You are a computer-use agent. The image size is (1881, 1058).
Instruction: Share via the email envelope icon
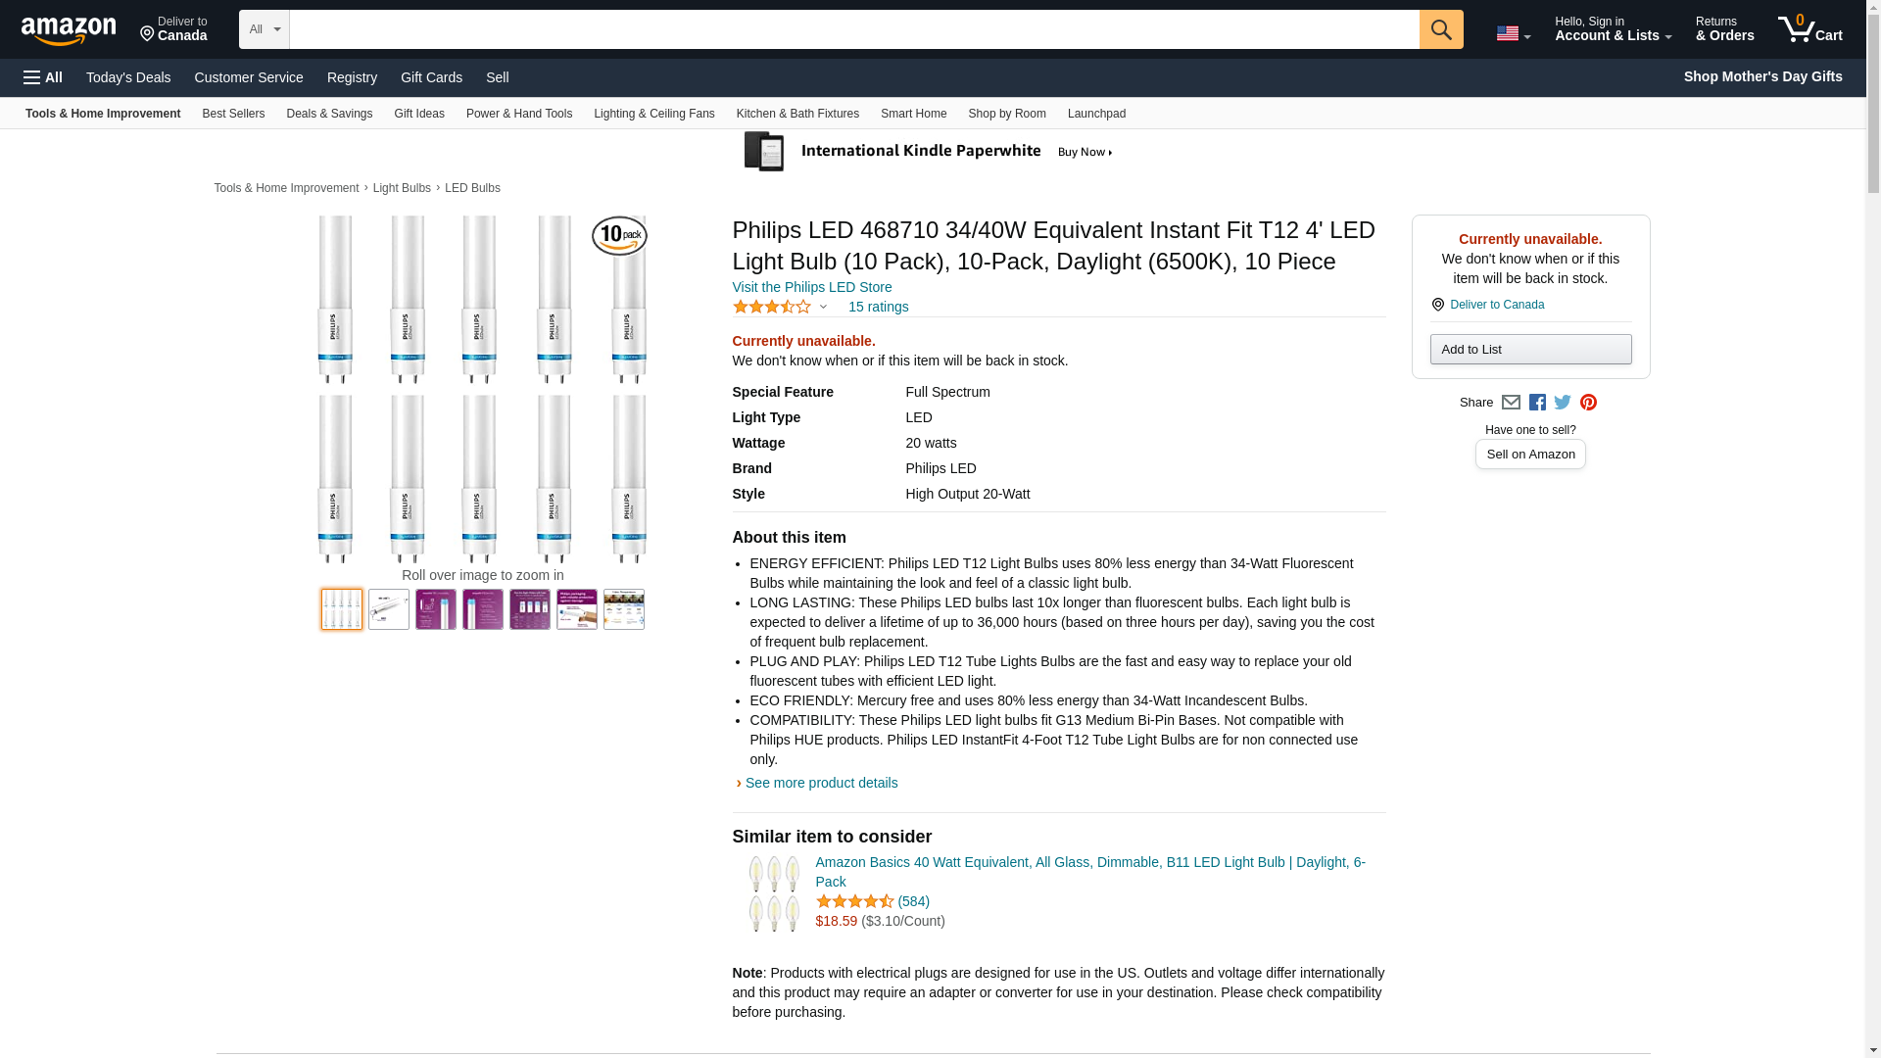(1511, 403)
